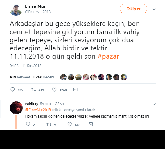Open ruhibey's avatar image

pos(16,108)
